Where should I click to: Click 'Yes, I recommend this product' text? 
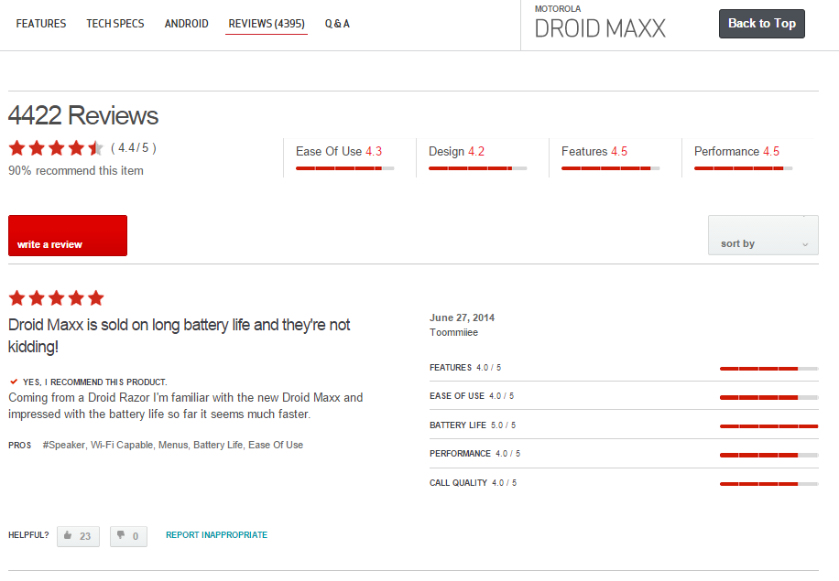94,382
